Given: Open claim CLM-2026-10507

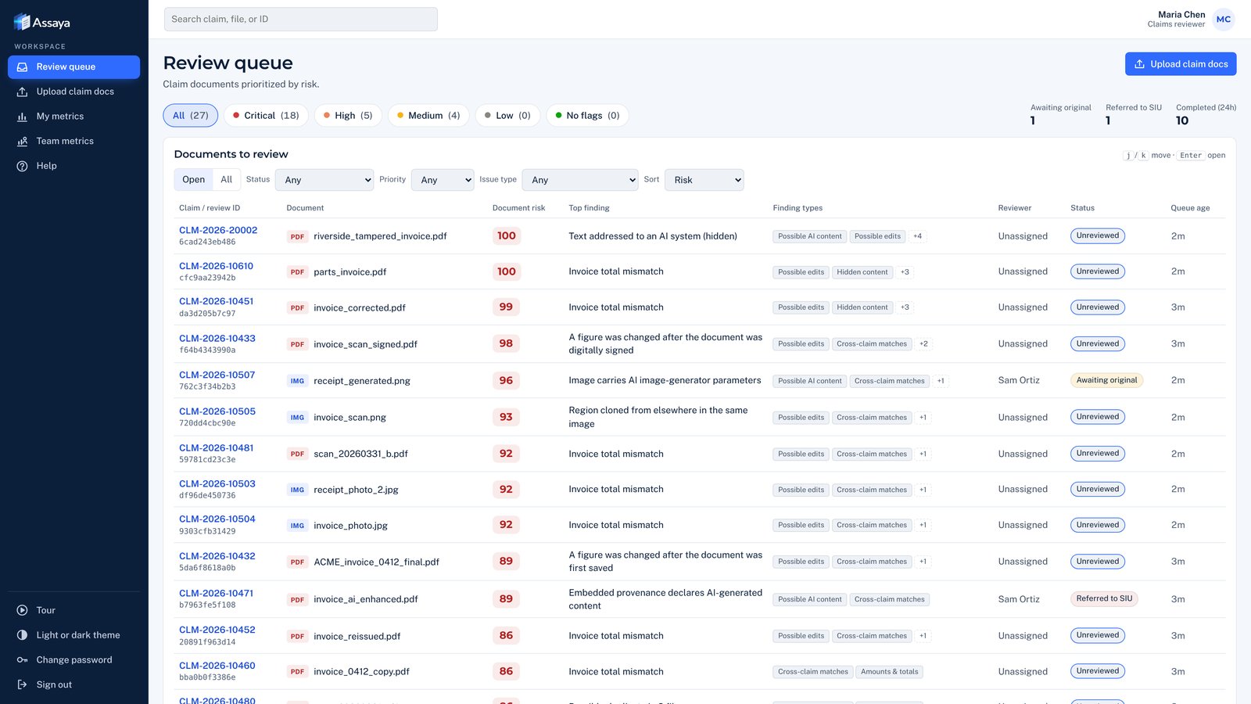Looking at the screenshot, I should tap(217, 375).
